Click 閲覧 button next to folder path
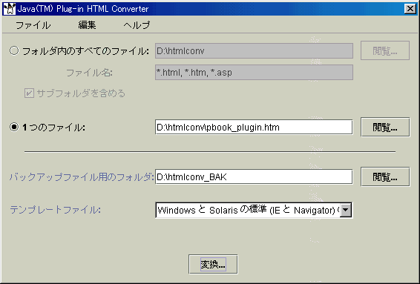Screen dimensions: 420x284 pyautogui.click(x=385, y=50)
